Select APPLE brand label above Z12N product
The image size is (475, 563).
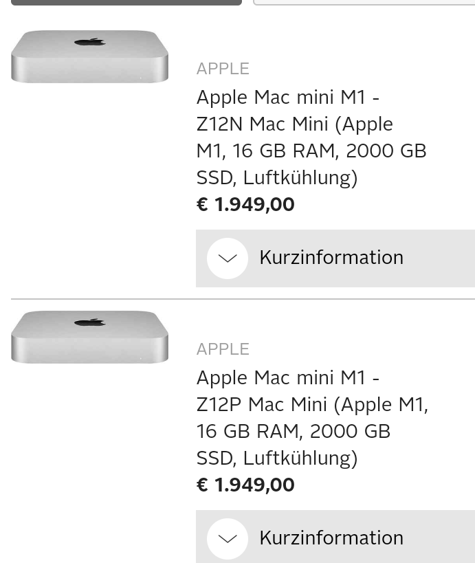pos(223,69)
